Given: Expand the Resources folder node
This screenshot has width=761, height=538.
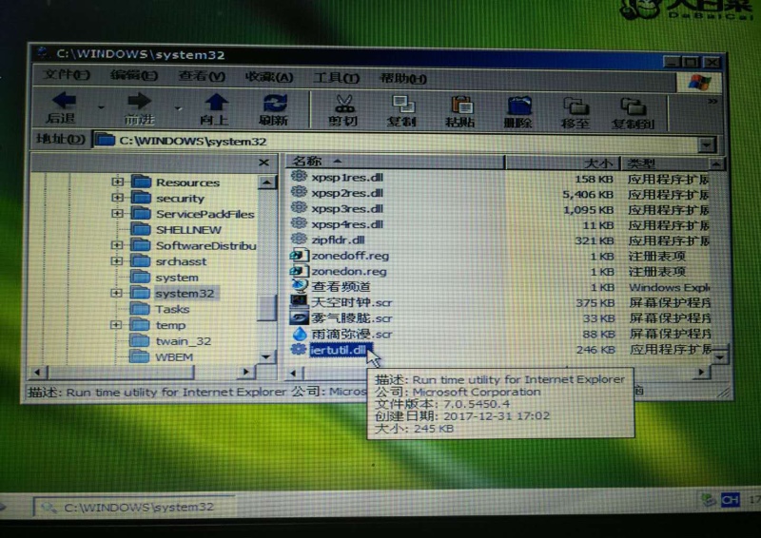Looking at the screenshot, I should [117, 182].
